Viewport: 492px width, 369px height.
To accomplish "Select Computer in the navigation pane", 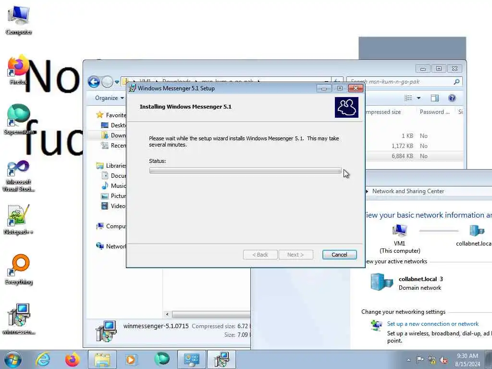I will [111, 226].
